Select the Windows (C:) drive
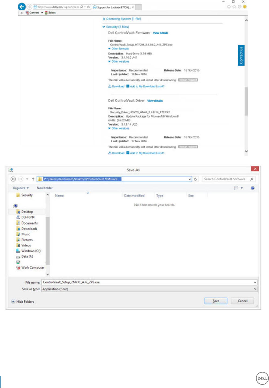Screen dimensions: 269x388 pyautogui.click(x=28, y=251)
